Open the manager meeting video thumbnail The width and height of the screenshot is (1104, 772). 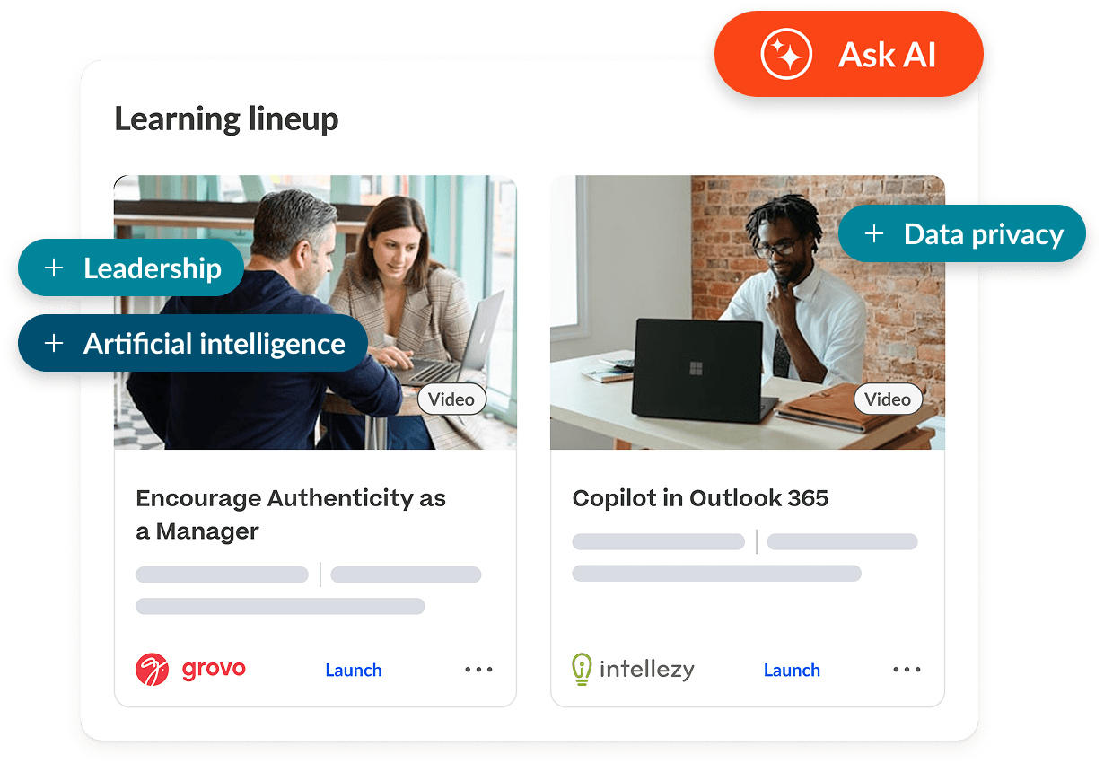click(315, 312)
